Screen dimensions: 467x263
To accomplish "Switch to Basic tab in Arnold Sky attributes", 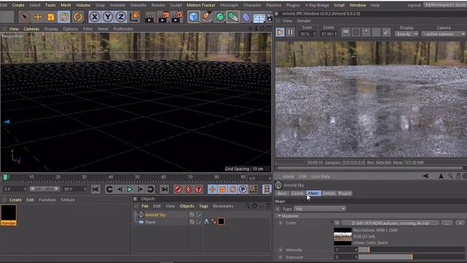I will pyautogui.click(x=282, y=193).
